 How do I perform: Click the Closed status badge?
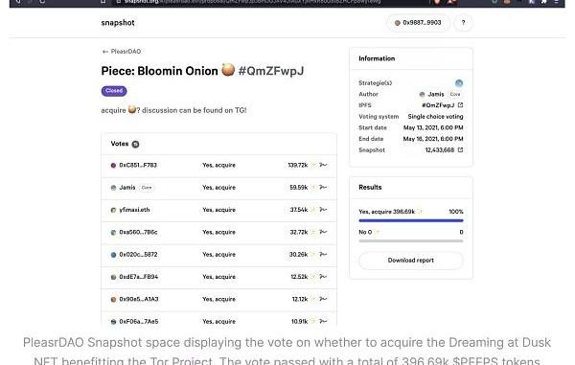point(114,91)
